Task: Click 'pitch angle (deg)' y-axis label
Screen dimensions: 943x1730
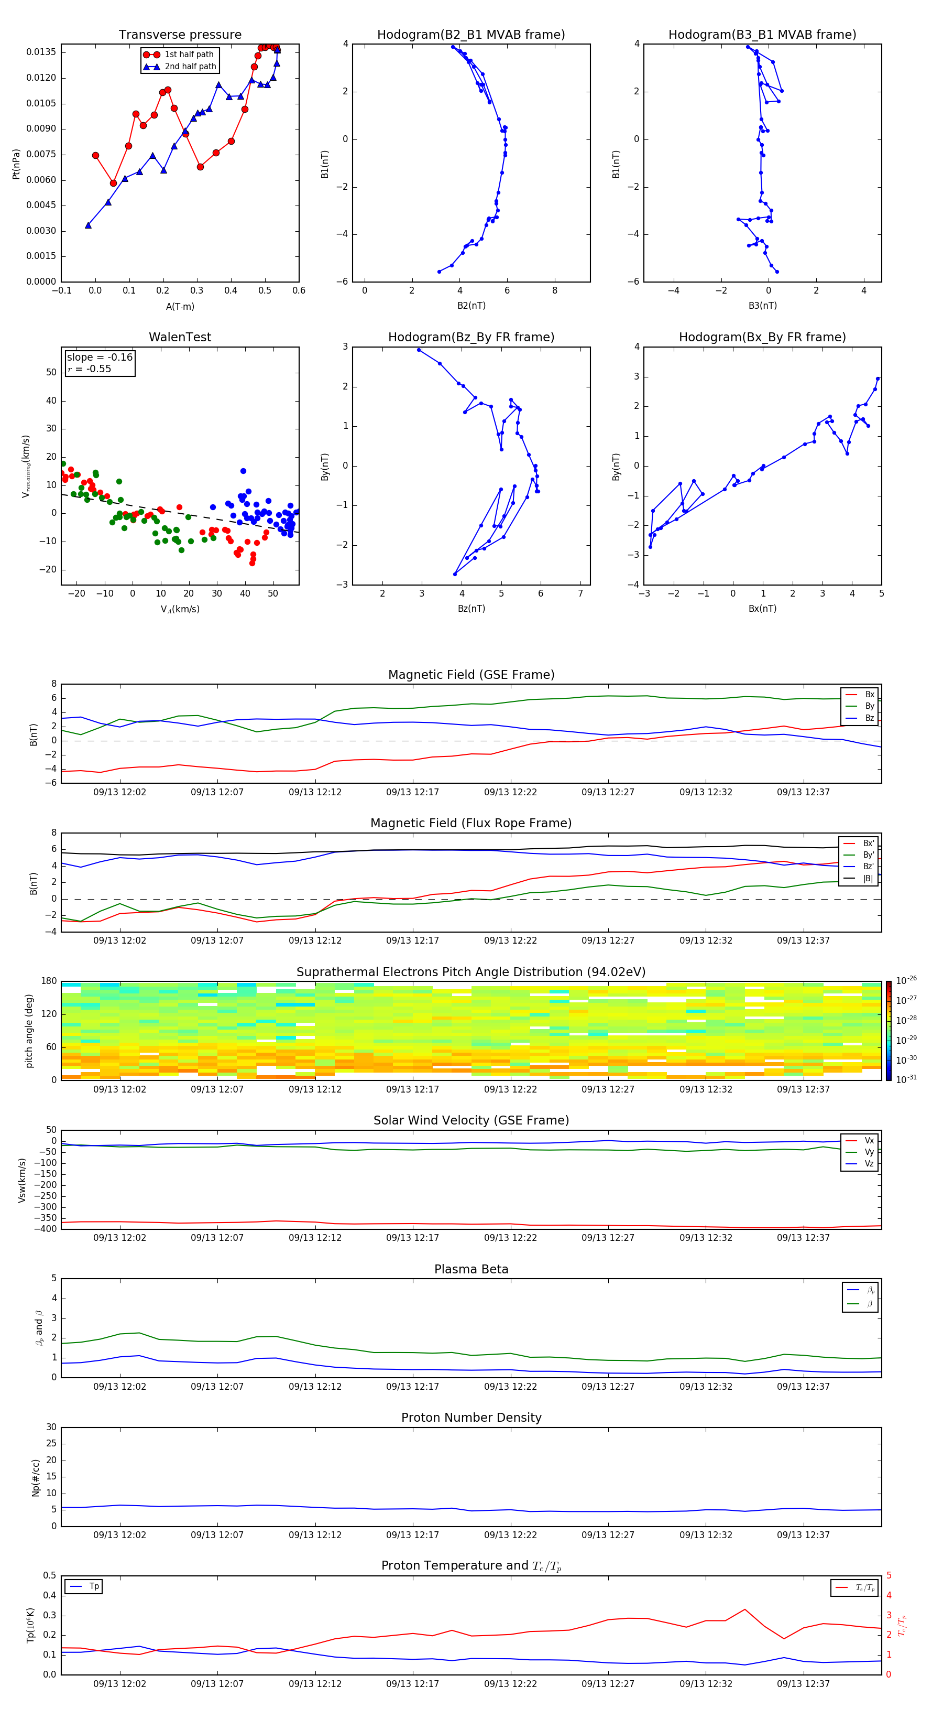Action: tap(29, 1031)
